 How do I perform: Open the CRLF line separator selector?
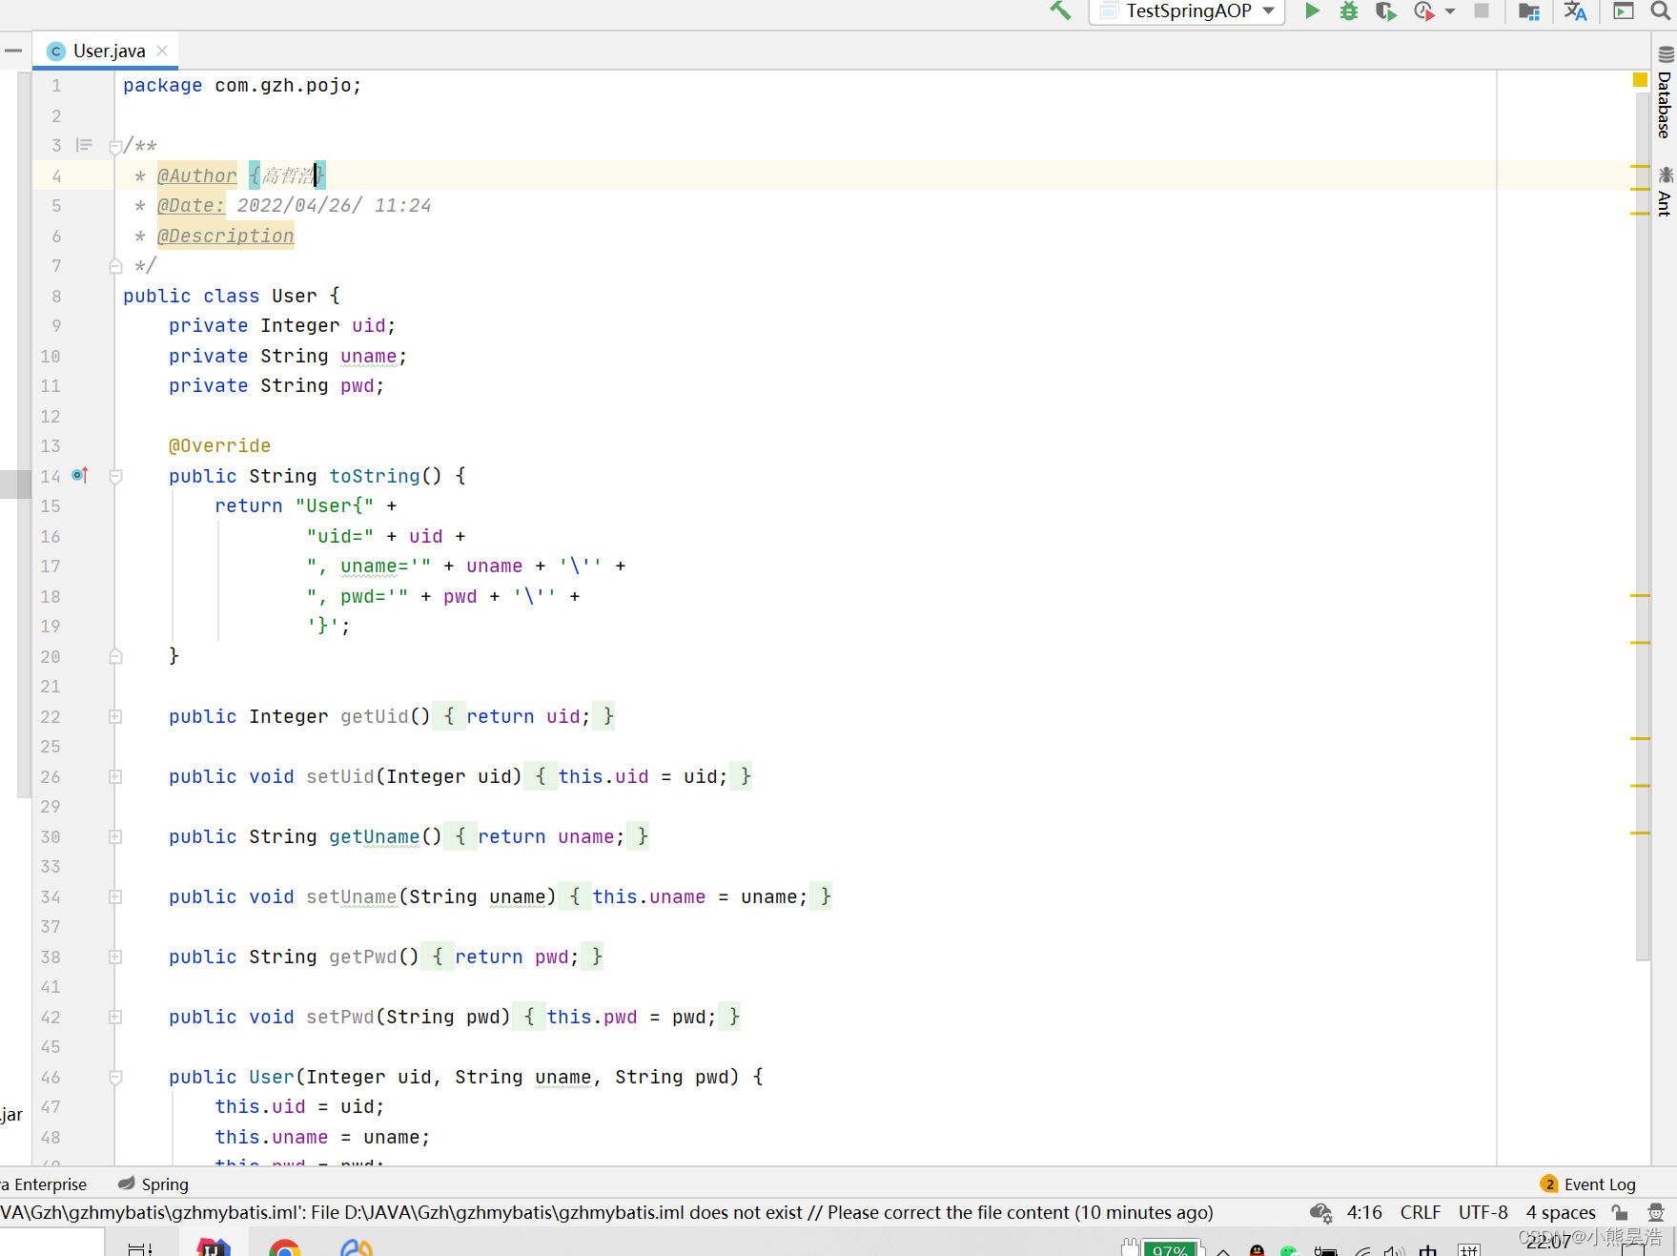[x=1421, y=1212]
